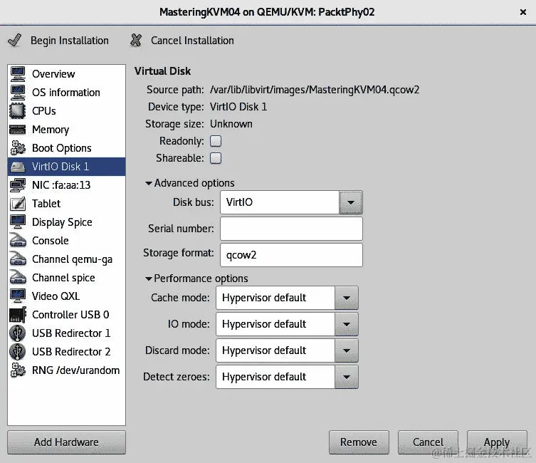Screen dimensions: 536x463
Task: Open the RNG /dev/urandom entry
Action: [67, 370]
